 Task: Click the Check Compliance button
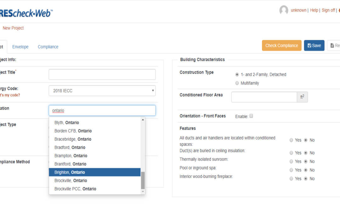[281, 46]
